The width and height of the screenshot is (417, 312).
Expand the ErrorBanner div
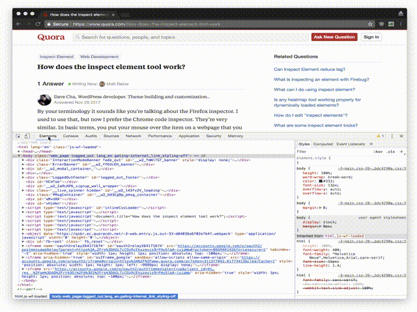(23, 164)
